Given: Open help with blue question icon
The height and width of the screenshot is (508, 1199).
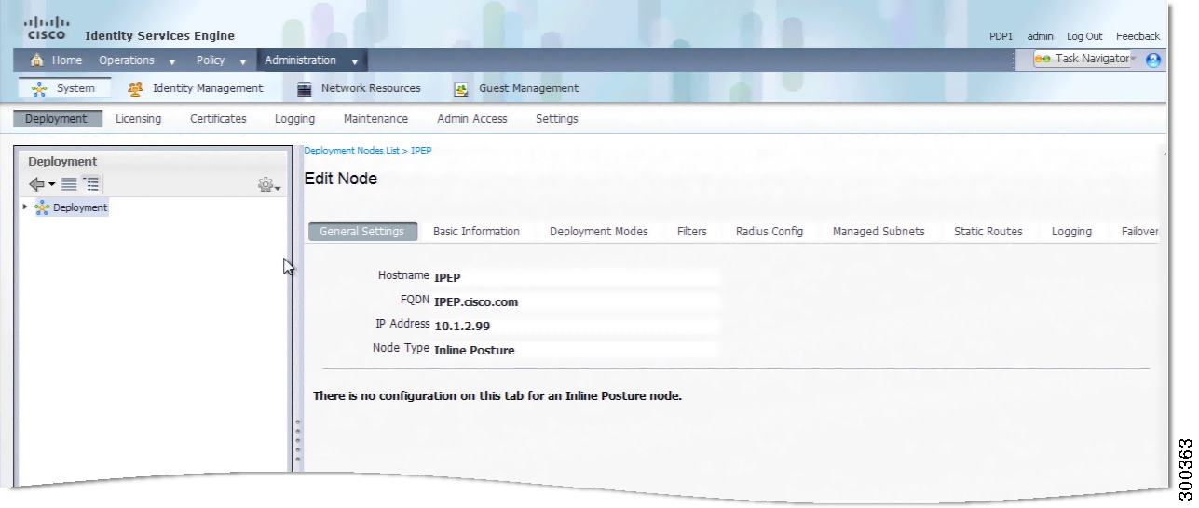Looking at the screenshot, I should (1153, 60).
